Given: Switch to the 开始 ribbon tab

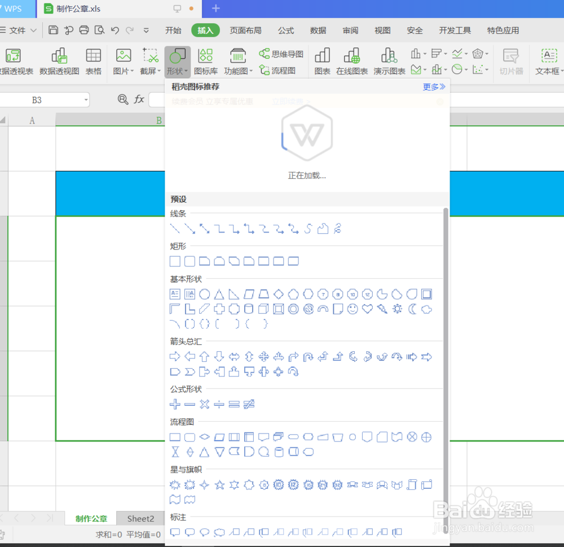Looking at the screenshot, I should [173, 30].
